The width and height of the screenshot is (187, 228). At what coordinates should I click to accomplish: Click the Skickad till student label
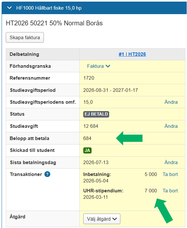pos(32,150)
